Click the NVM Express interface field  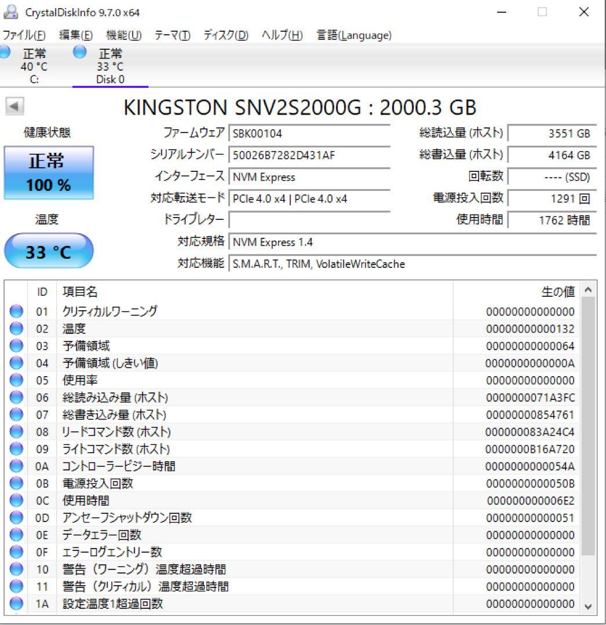click(309, 177)
